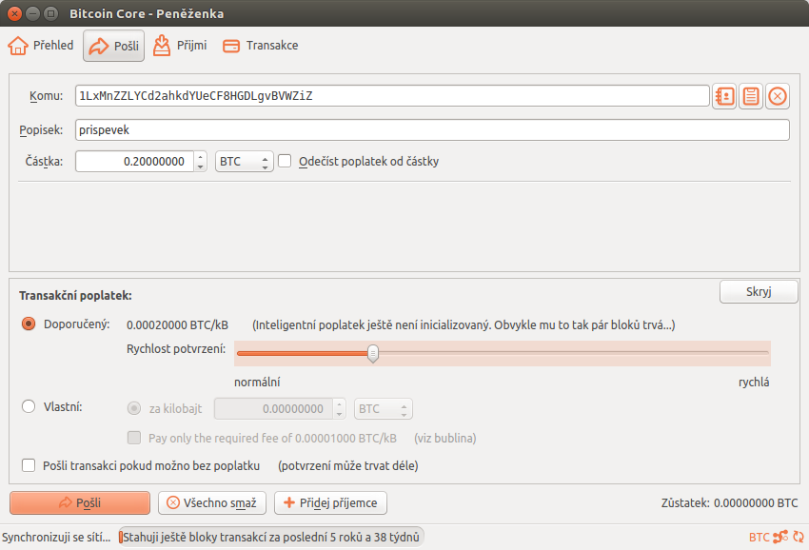The image size is (809, 550).
Task: Click the 'Inteligentní poplatek ještě není inicializovaný' message
Action: coord(464,325)
